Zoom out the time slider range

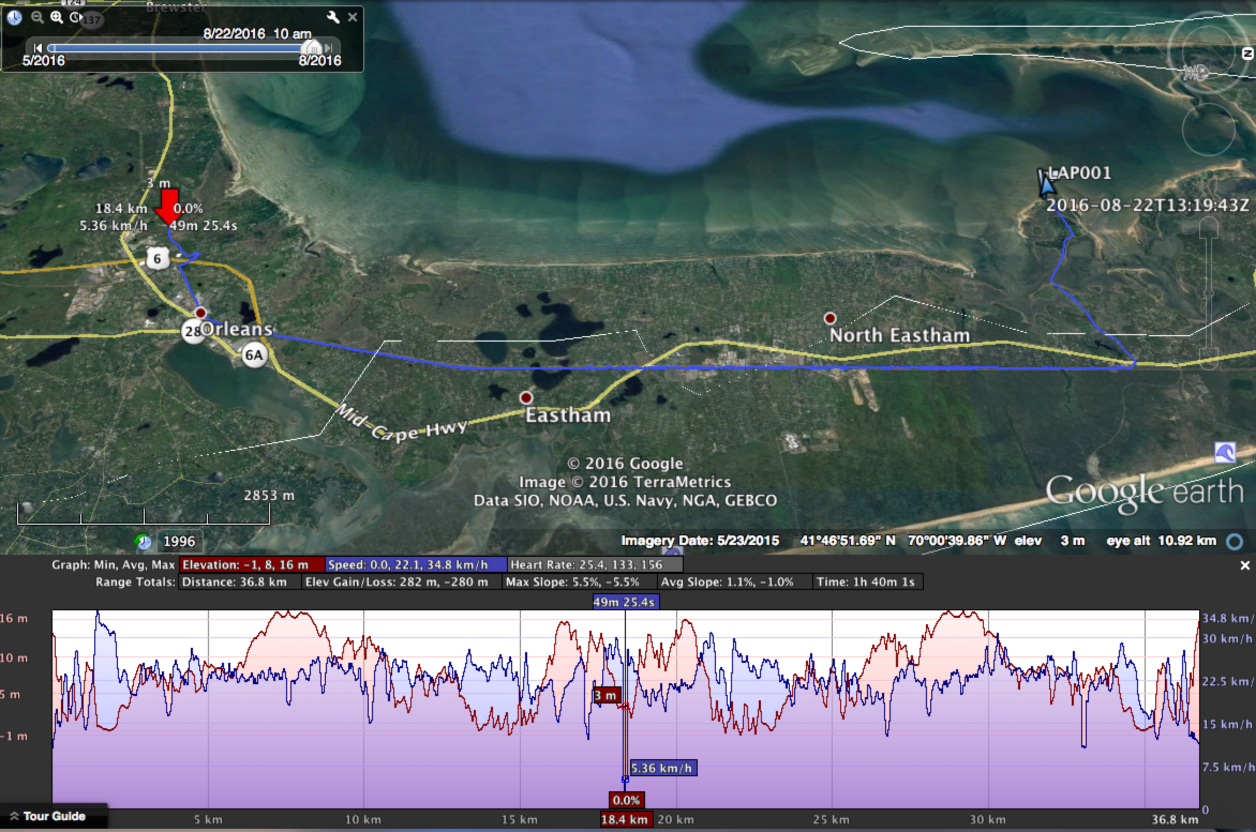[37, 18]
